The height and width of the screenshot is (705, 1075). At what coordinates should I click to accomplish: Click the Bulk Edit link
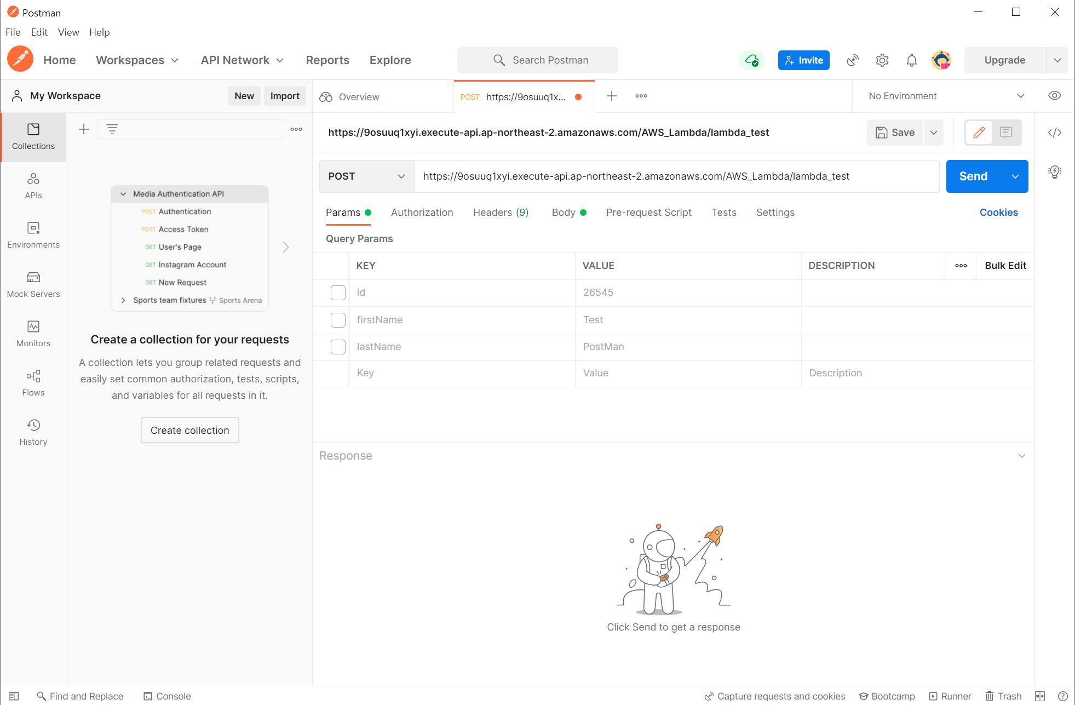click(1005, 266)
